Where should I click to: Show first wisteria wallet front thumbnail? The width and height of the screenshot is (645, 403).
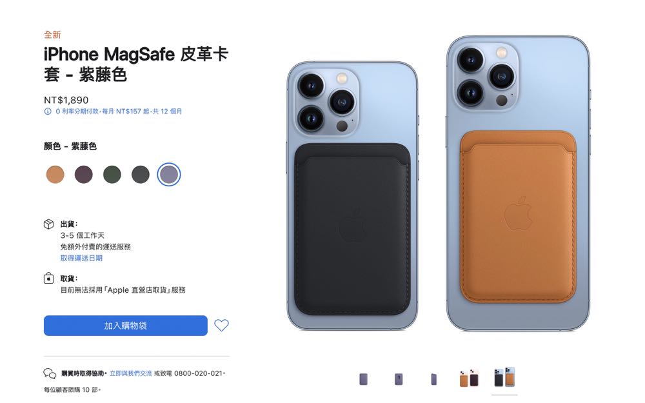tap(363, 378)
